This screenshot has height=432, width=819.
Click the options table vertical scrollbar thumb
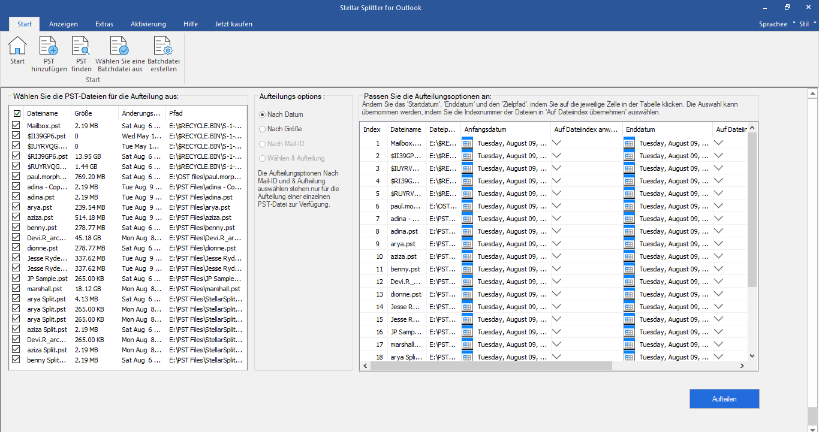[x=752, y=210]
